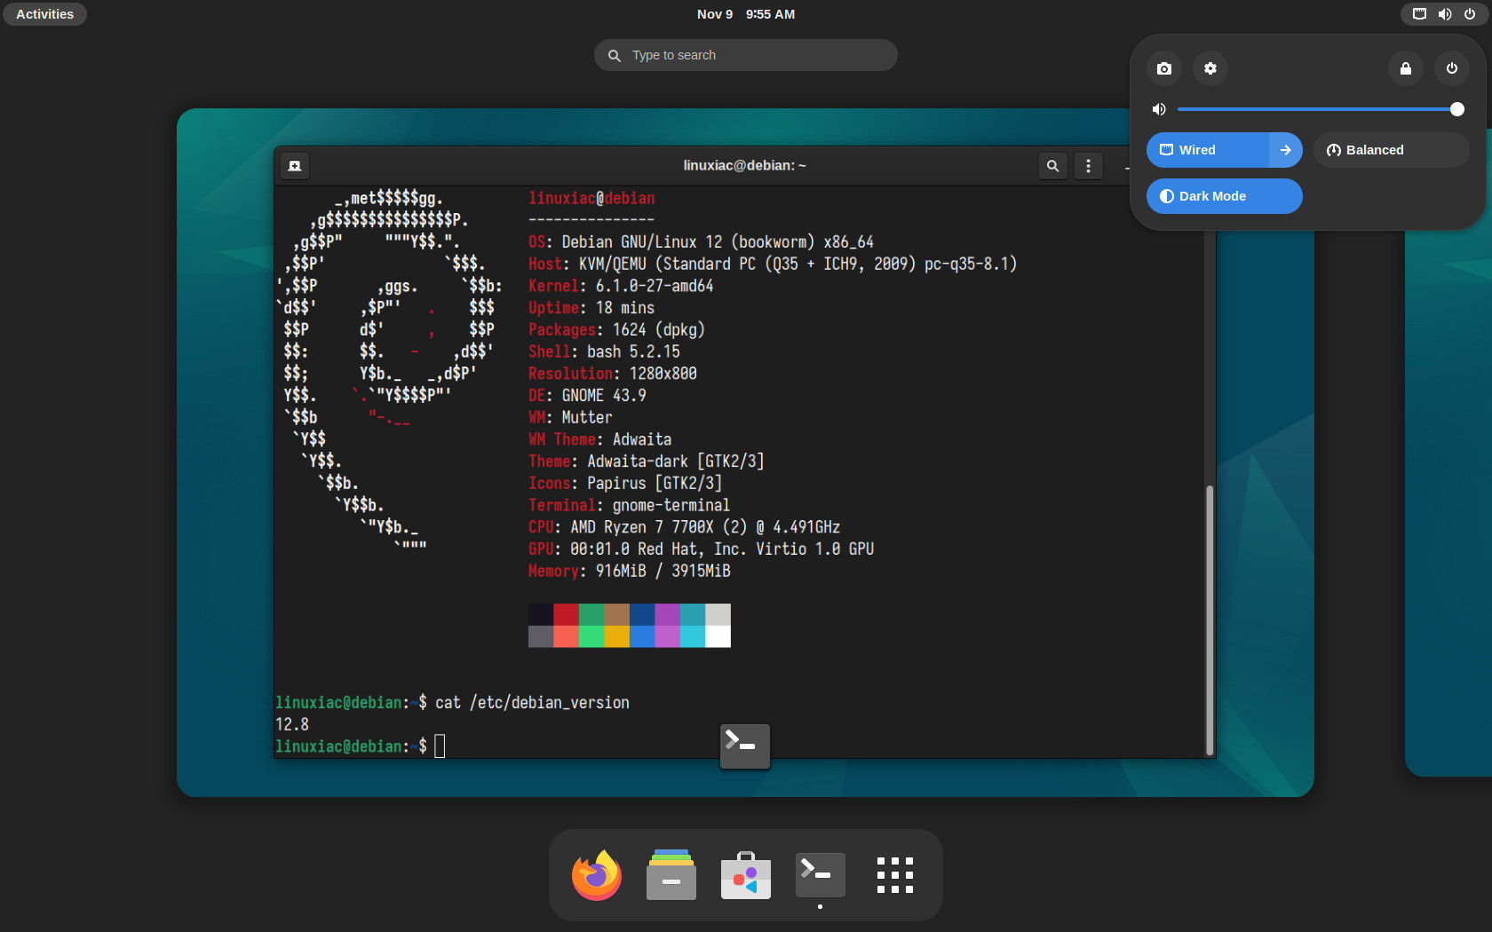The height and width of the screenshot is (932, 1492).
Task: Click the Terminal overlay icon on window
Action: [745, 746]
